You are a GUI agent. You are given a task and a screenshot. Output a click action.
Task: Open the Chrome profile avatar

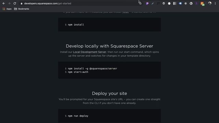coord(210,3)
